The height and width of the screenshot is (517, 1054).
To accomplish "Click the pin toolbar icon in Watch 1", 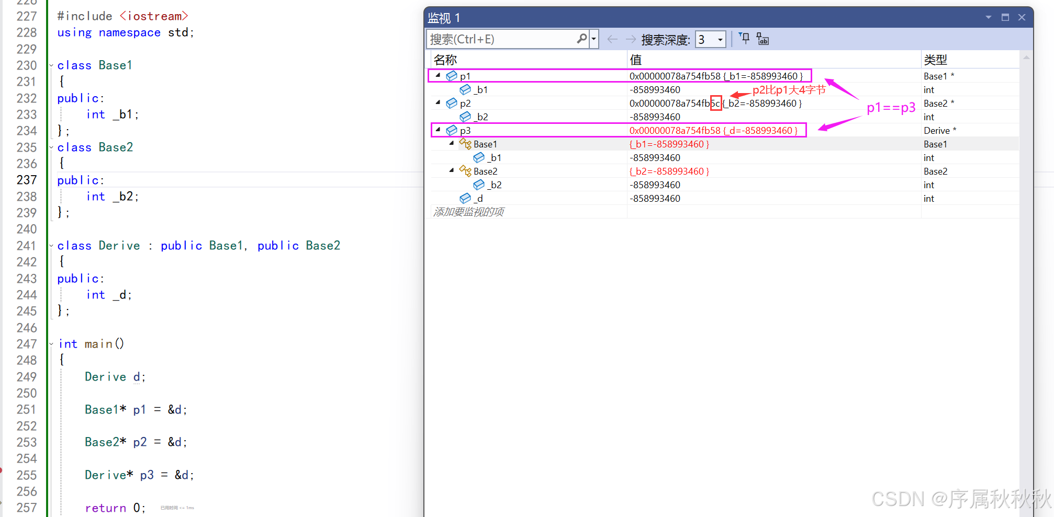I will tap(744, 38).
